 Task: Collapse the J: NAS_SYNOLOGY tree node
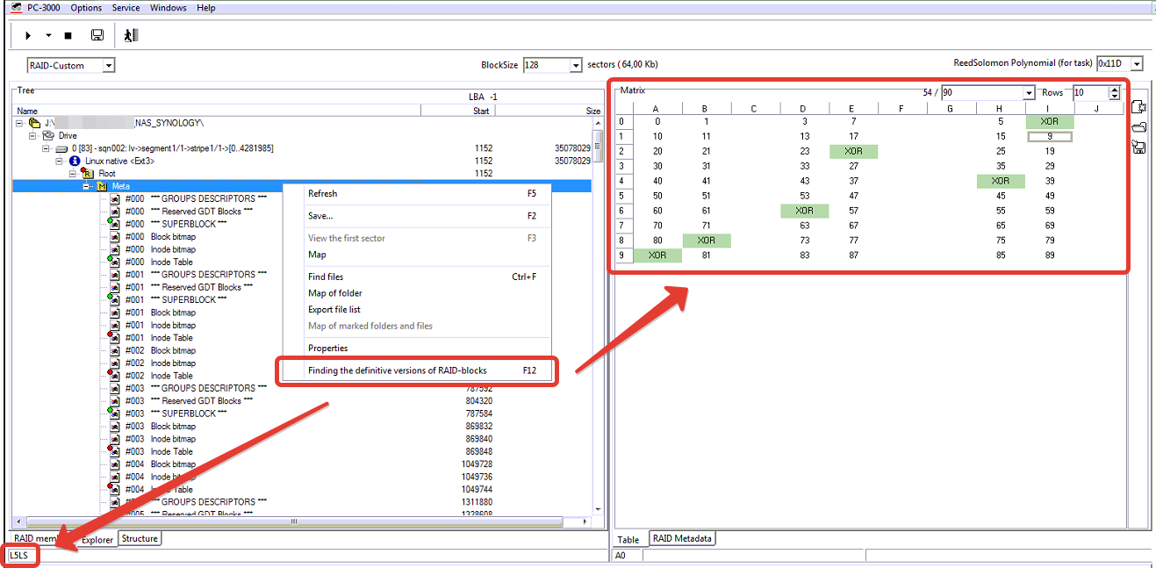(19, 123)
